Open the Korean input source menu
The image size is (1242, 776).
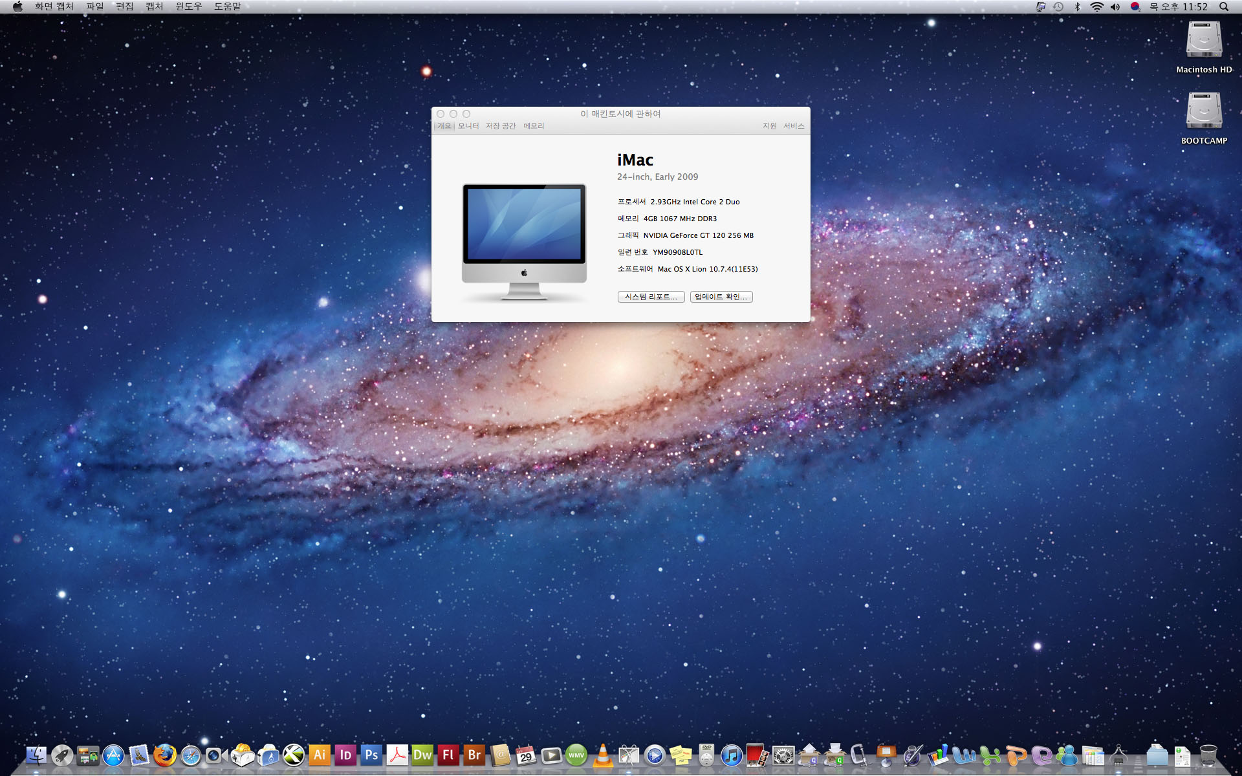click(x=1135, y=6)
